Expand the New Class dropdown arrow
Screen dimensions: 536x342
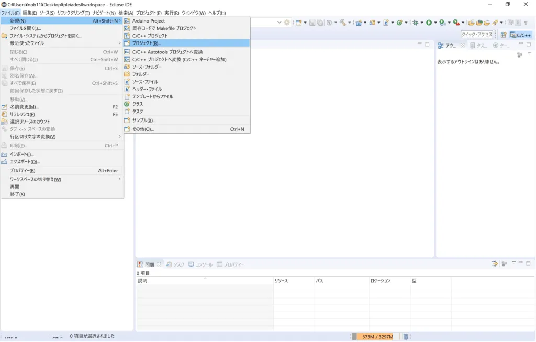[x=406, y=23]
